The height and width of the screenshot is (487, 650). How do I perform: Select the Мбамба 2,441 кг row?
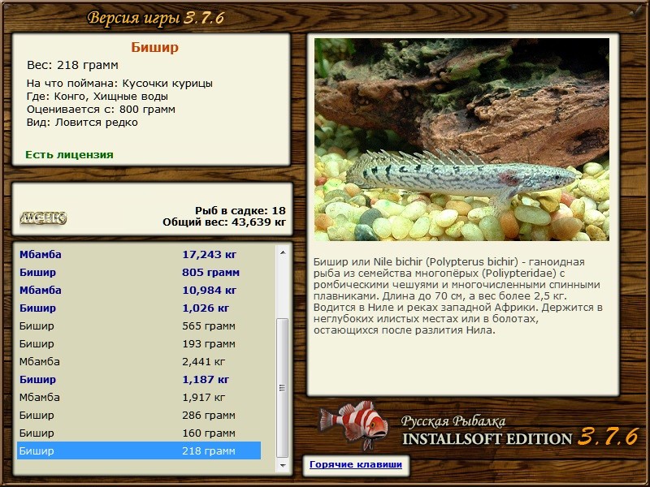(x=139, y=361)
